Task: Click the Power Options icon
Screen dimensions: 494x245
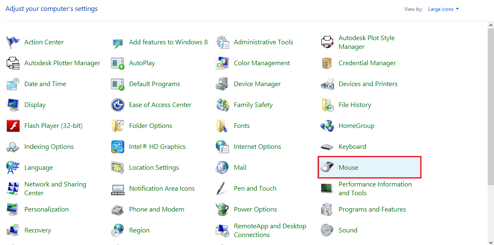Action: (222, 209)
